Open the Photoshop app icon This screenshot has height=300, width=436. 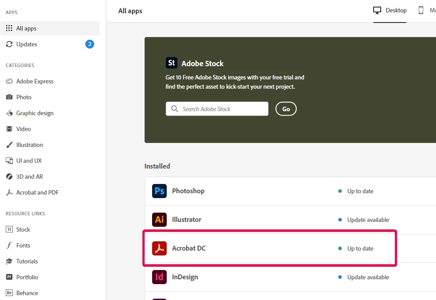pyautogui.click(x=159, y=191)
